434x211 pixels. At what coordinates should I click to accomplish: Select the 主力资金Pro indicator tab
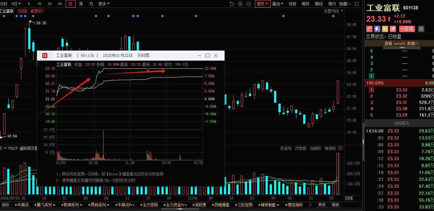(175, 205)
